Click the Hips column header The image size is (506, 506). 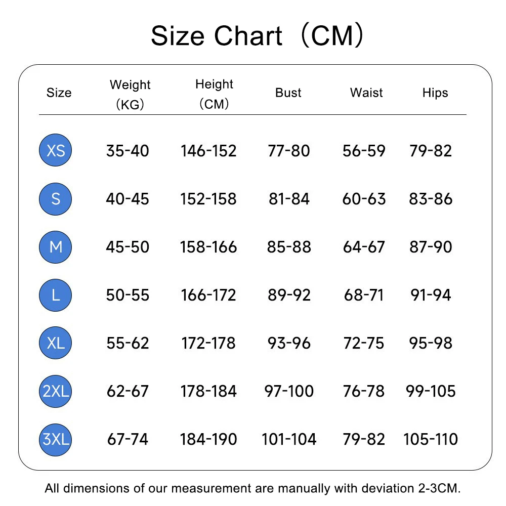(435, 93)
